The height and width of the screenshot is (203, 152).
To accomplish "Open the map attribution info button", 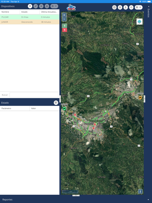I will 140,191.
